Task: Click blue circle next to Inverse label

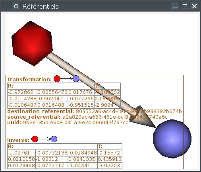Action: point(54,139)
